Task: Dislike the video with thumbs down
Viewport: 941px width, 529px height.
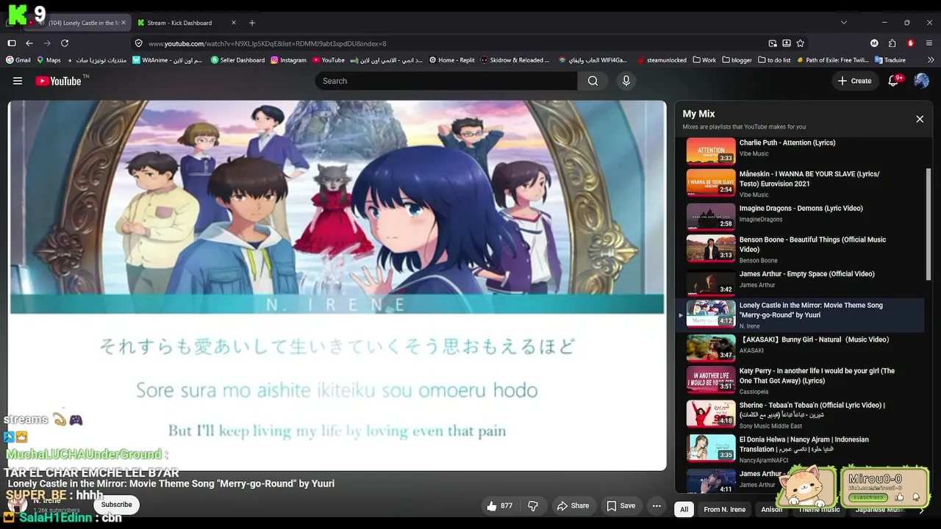Action: tap(534, 505)
